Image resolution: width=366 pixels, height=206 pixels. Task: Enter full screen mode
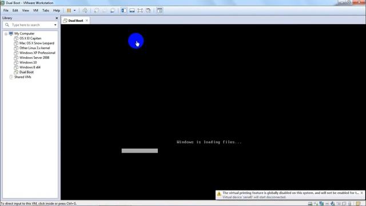pyautogui.click(x=140, y=10)
